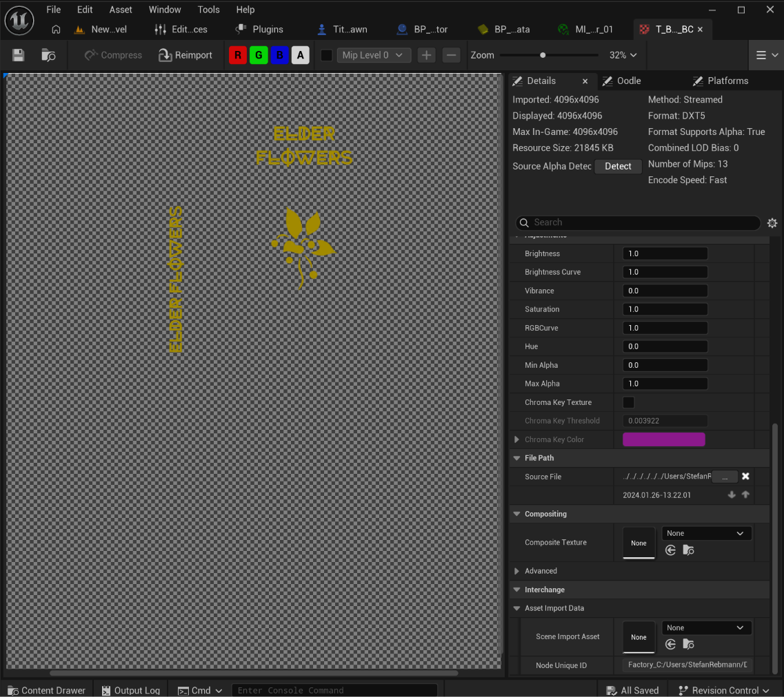Switch to the Oodle tab
Viewport: 784px width, 697px height.
(x=623, y=81)
